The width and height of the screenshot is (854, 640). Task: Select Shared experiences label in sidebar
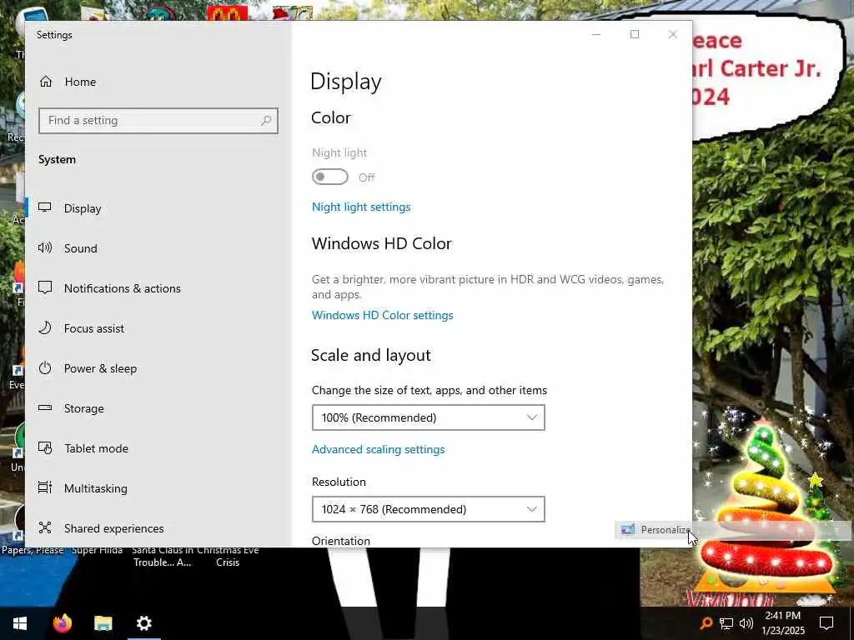point(113,528)
